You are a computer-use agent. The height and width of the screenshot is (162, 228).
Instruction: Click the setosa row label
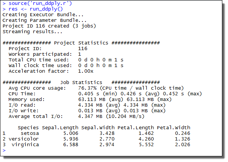(29, 133)
